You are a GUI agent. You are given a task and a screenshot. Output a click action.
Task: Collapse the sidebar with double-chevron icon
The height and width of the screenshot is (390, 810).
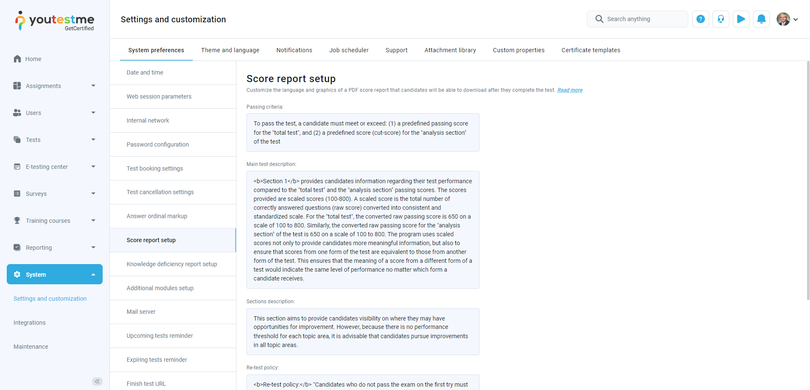point(97,381)
